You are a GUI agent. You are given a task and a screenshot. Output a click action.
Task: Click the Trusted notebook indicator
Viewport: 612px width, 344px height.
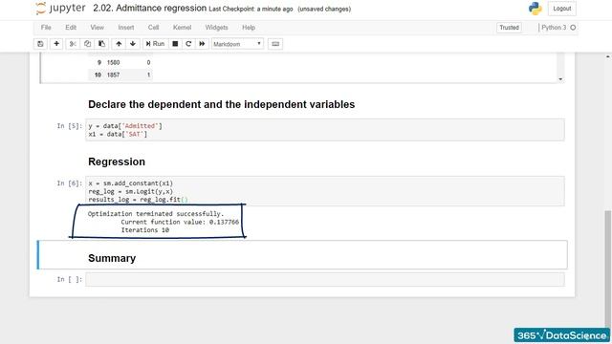[509, 28]
